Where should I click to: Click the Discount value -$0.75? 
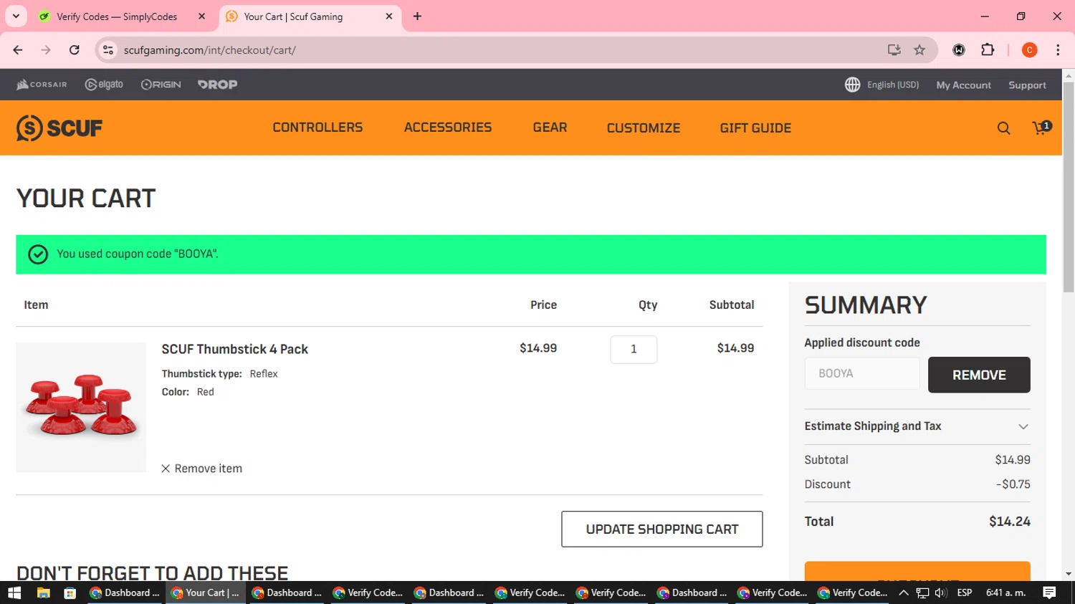1013,484
